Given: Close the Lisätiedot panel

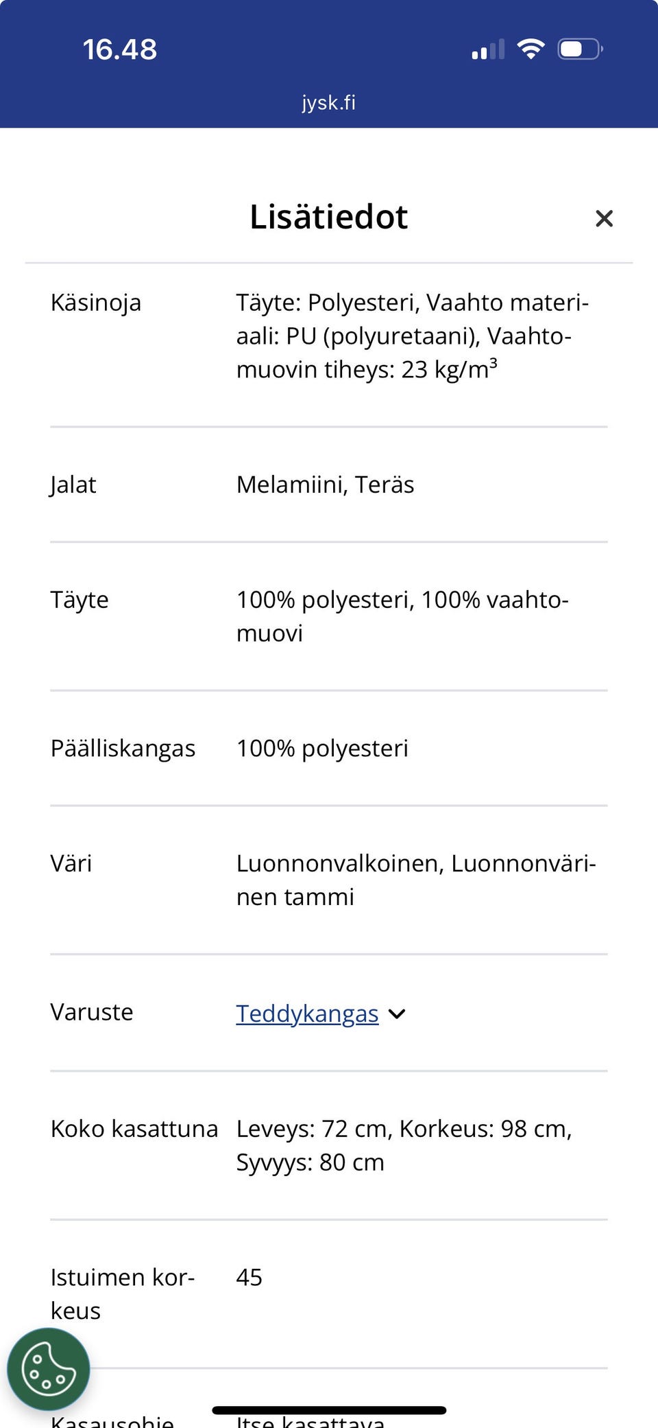Looking at the screenshot, I should tap(604, 218).
